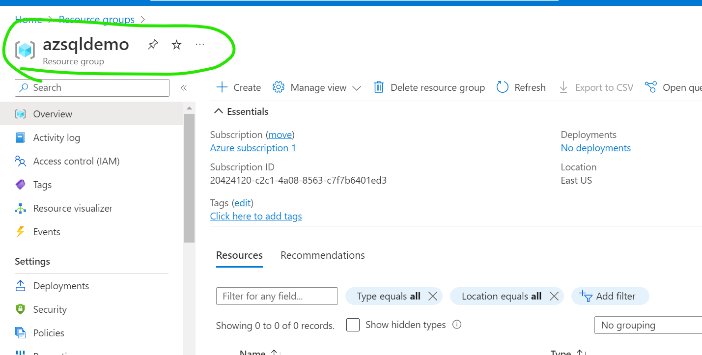
Task: Open Events menu item
Action: coord(91,232)
